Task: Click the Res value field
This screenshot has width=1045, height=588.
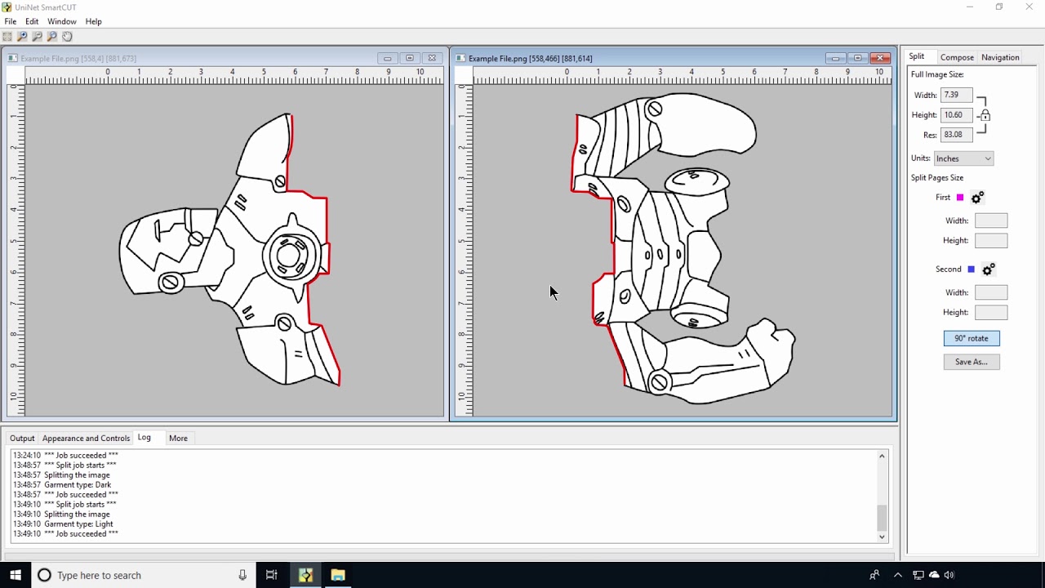Action: pyautogui.click(x=956, y=135)
